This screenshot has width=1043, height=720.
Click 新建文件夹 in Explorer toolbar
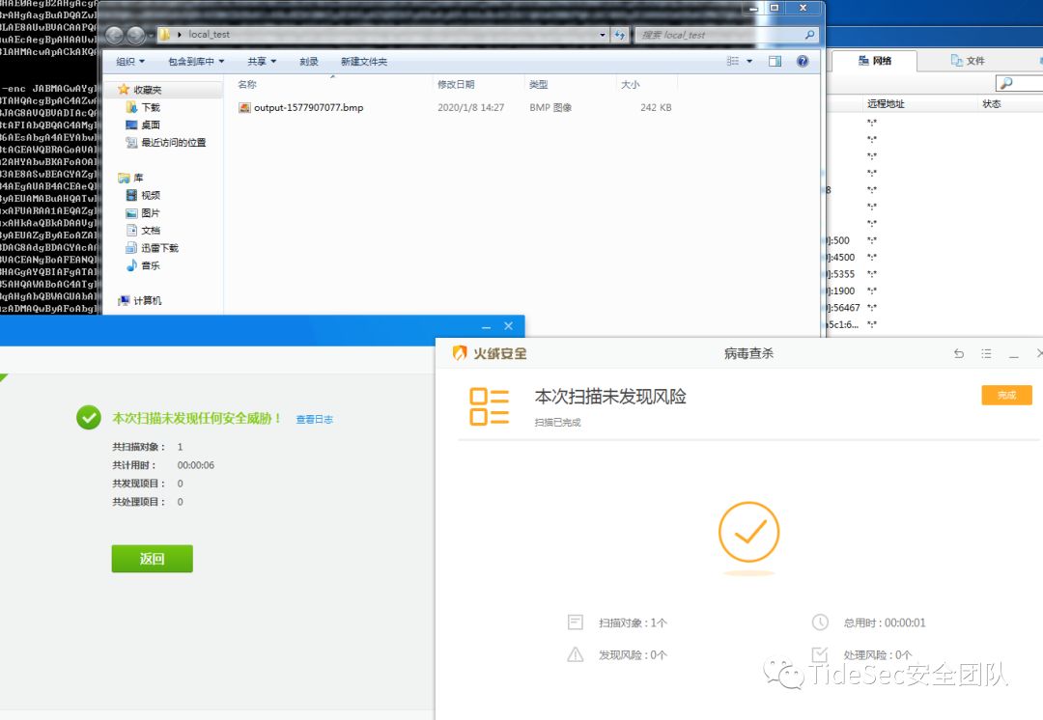pyautogui.click(x=364, y=61)
